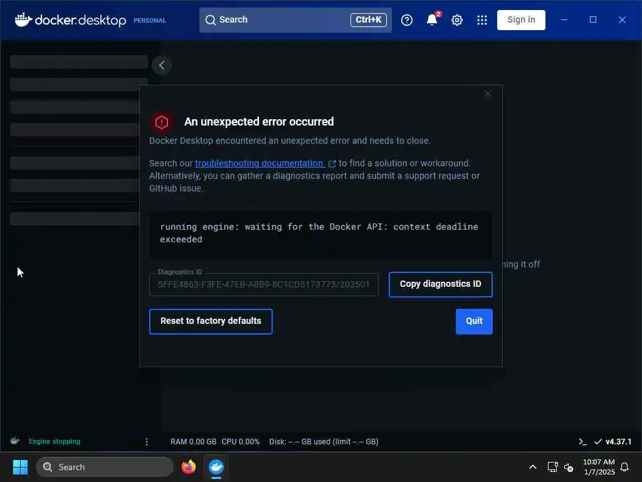Click the Docker Desktop whale logo
This screenshot has width=642, height=482.
(x=23, y=19)
